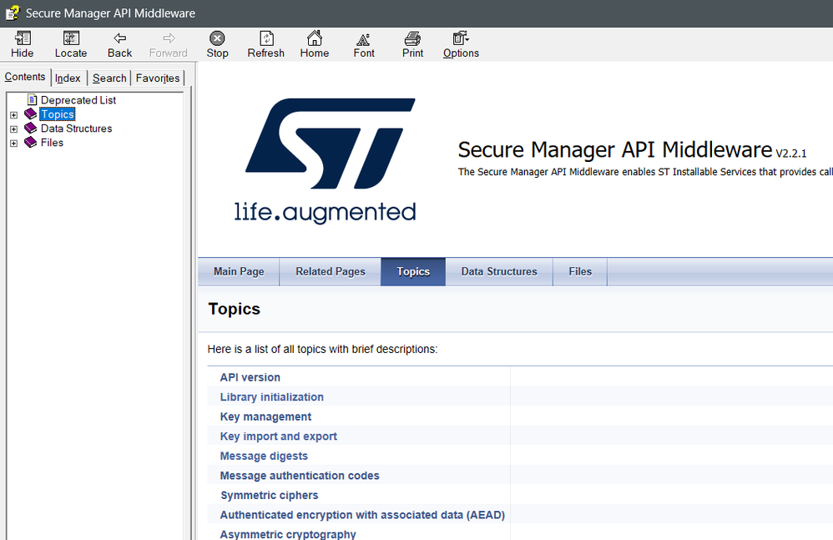Open the Symmetric ciphers topic link

tap(270, 496)
